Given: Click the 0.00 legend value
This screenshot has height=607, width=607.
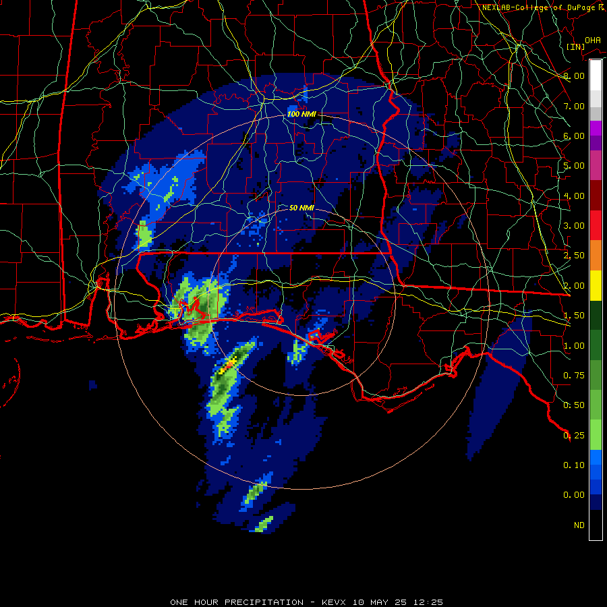Looking at the screenshot, I should pyautogui.click(x=574, y=495).
